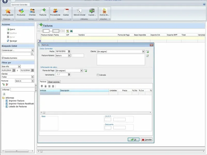This screenshot has height=155, width=207.
Task: Click the Acerca de icon
Action: (x=104, y=12)
